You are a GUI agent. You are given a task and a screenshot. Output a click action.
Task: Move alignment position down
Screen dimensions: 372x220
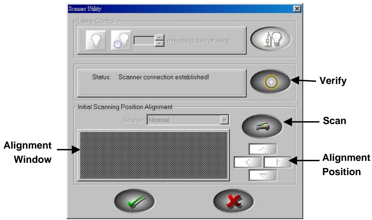[263, 175]
